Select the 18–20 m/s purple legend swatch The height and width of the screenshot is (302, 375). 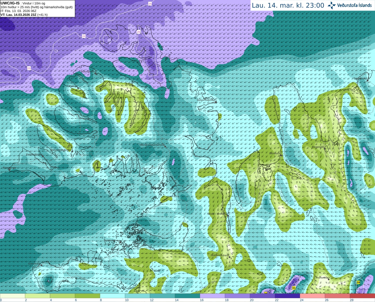click(x=238, y=296)
